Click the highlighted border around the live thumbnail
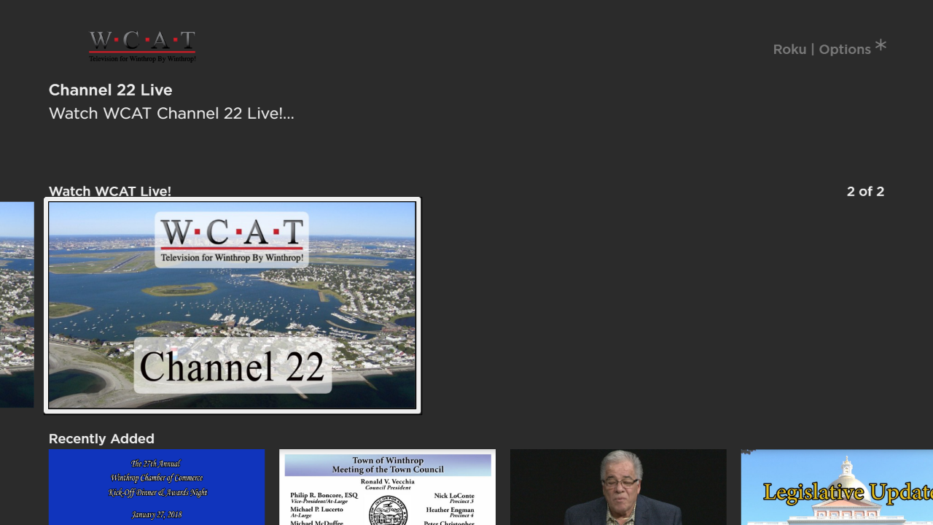 point(232,200)
